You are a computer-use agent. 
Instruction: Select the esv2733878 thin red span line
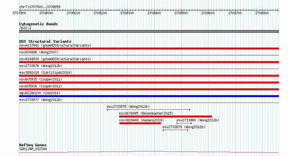pyautogui.click(x=149, y=110)
